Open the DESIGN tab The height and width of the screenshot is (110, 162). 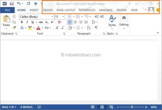48,10
